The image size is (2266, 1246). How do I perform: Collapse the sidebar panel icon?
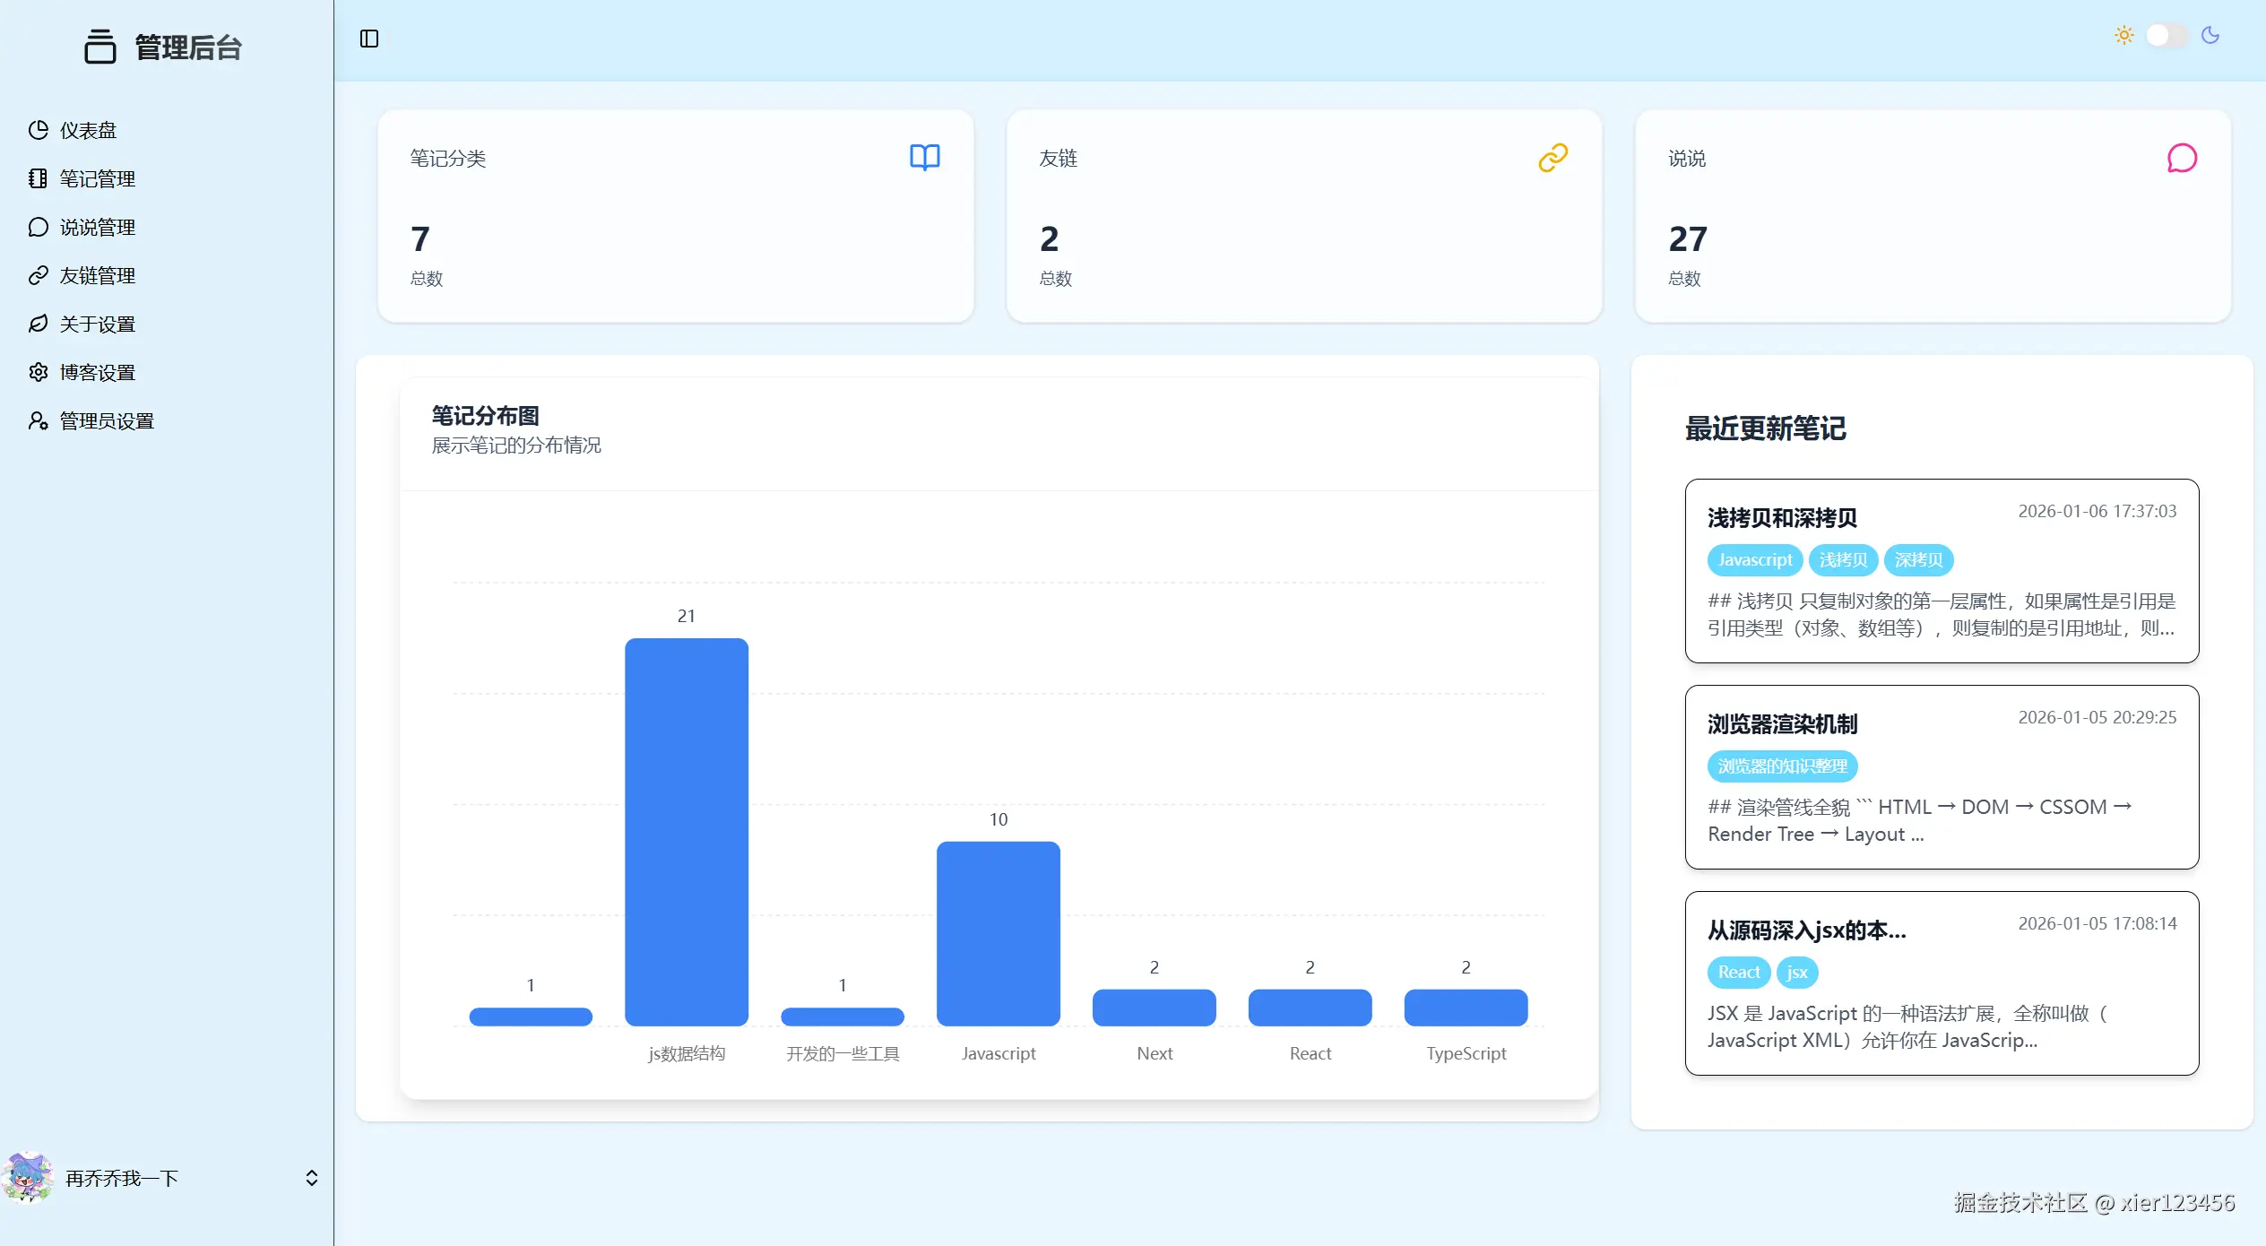[369, 39]
